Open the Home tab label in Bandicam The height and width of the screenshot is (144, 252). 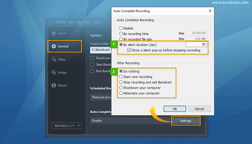(x=62, y=33)
